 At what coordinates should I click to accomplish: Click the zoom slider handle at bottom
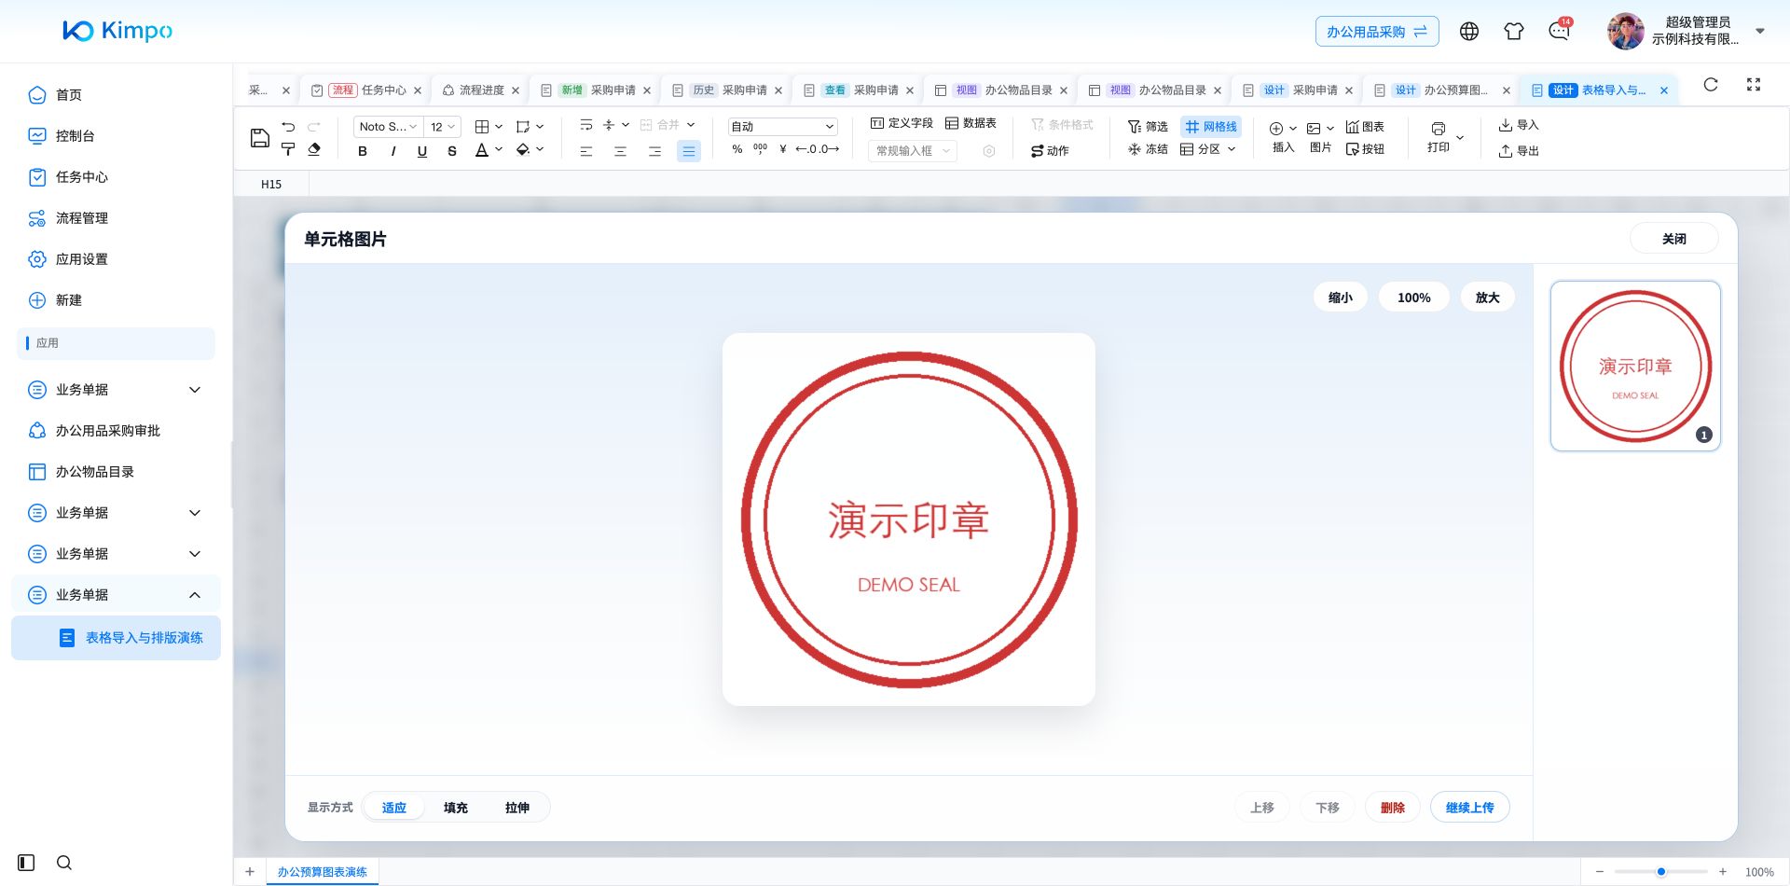1661,872
